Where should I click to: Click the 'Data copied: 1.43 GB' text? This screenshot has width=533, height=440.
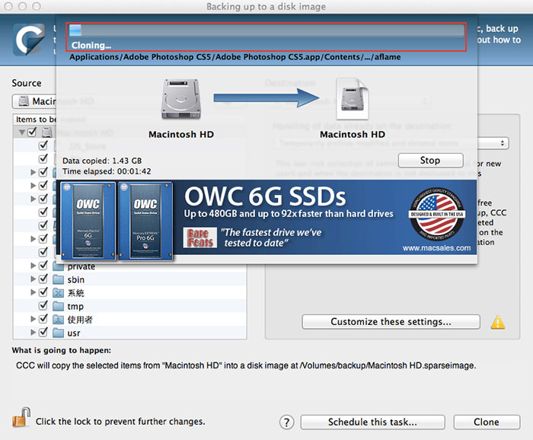point(102,161)
